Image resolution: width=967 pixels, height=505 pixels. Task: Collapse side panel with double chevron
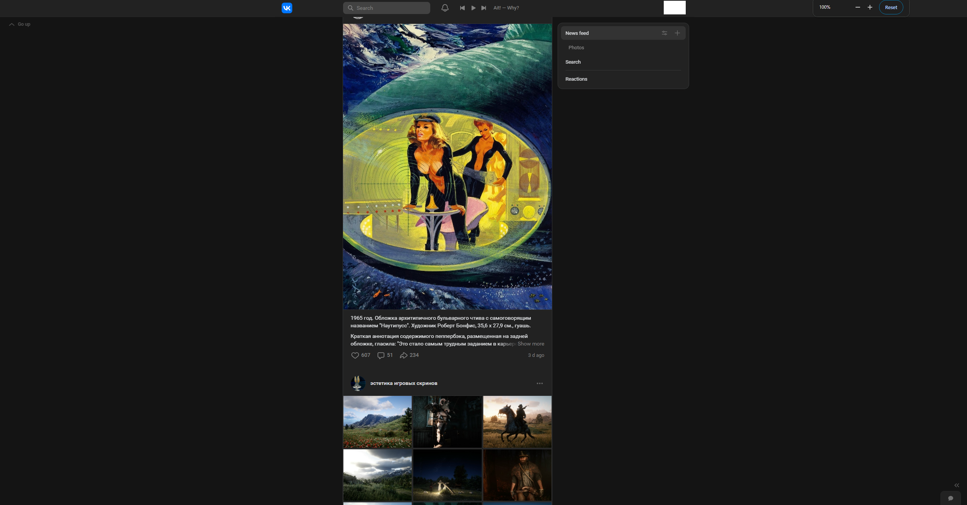(x=957, y=485)
